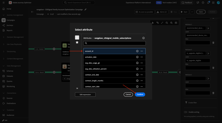The image size is (222, 123).
Task: Click Search Experience Cloud field
Action: (78, 3)
